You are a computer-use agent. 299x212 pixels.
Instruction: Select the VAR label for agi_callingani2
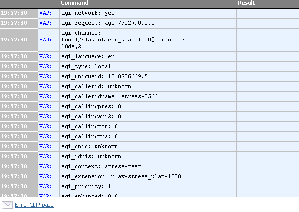pos(46,116)
